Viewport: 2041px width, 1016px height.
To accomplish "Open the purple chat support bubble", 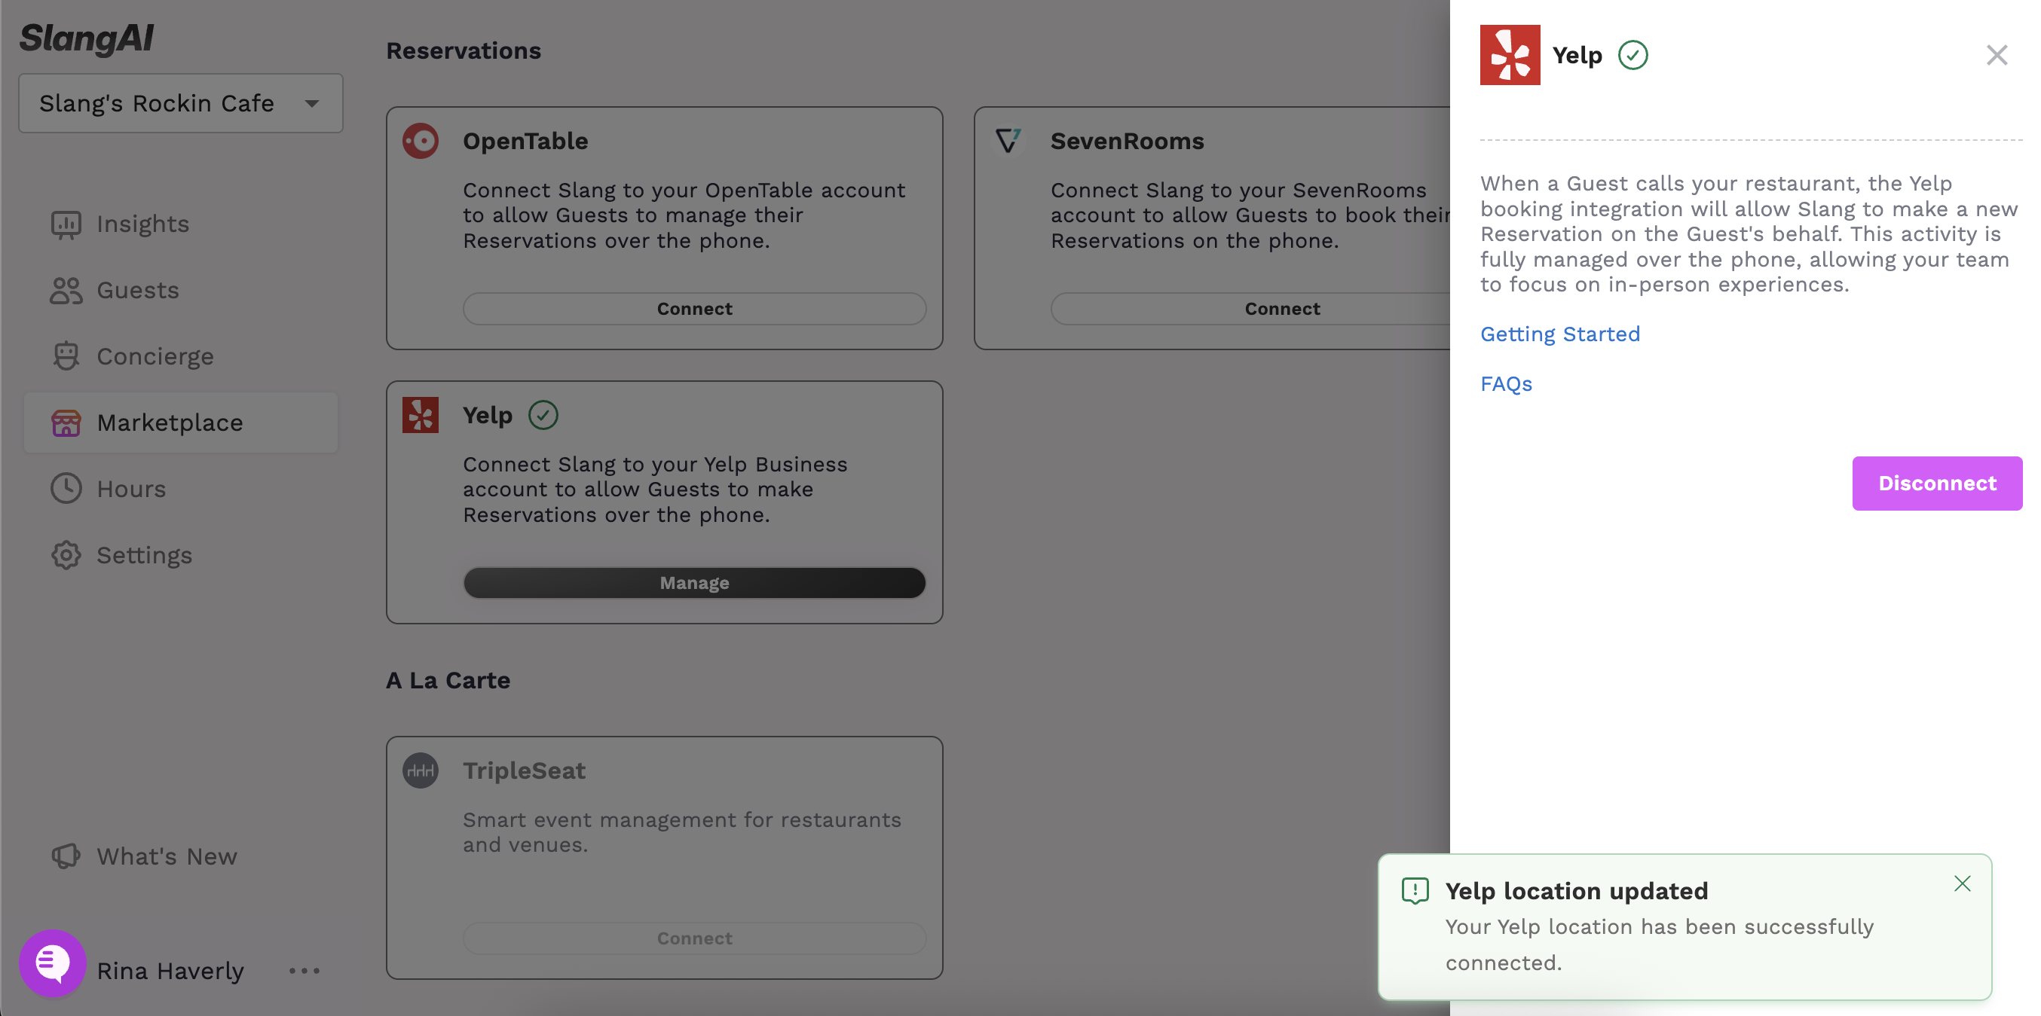I will tap(53, 963).
